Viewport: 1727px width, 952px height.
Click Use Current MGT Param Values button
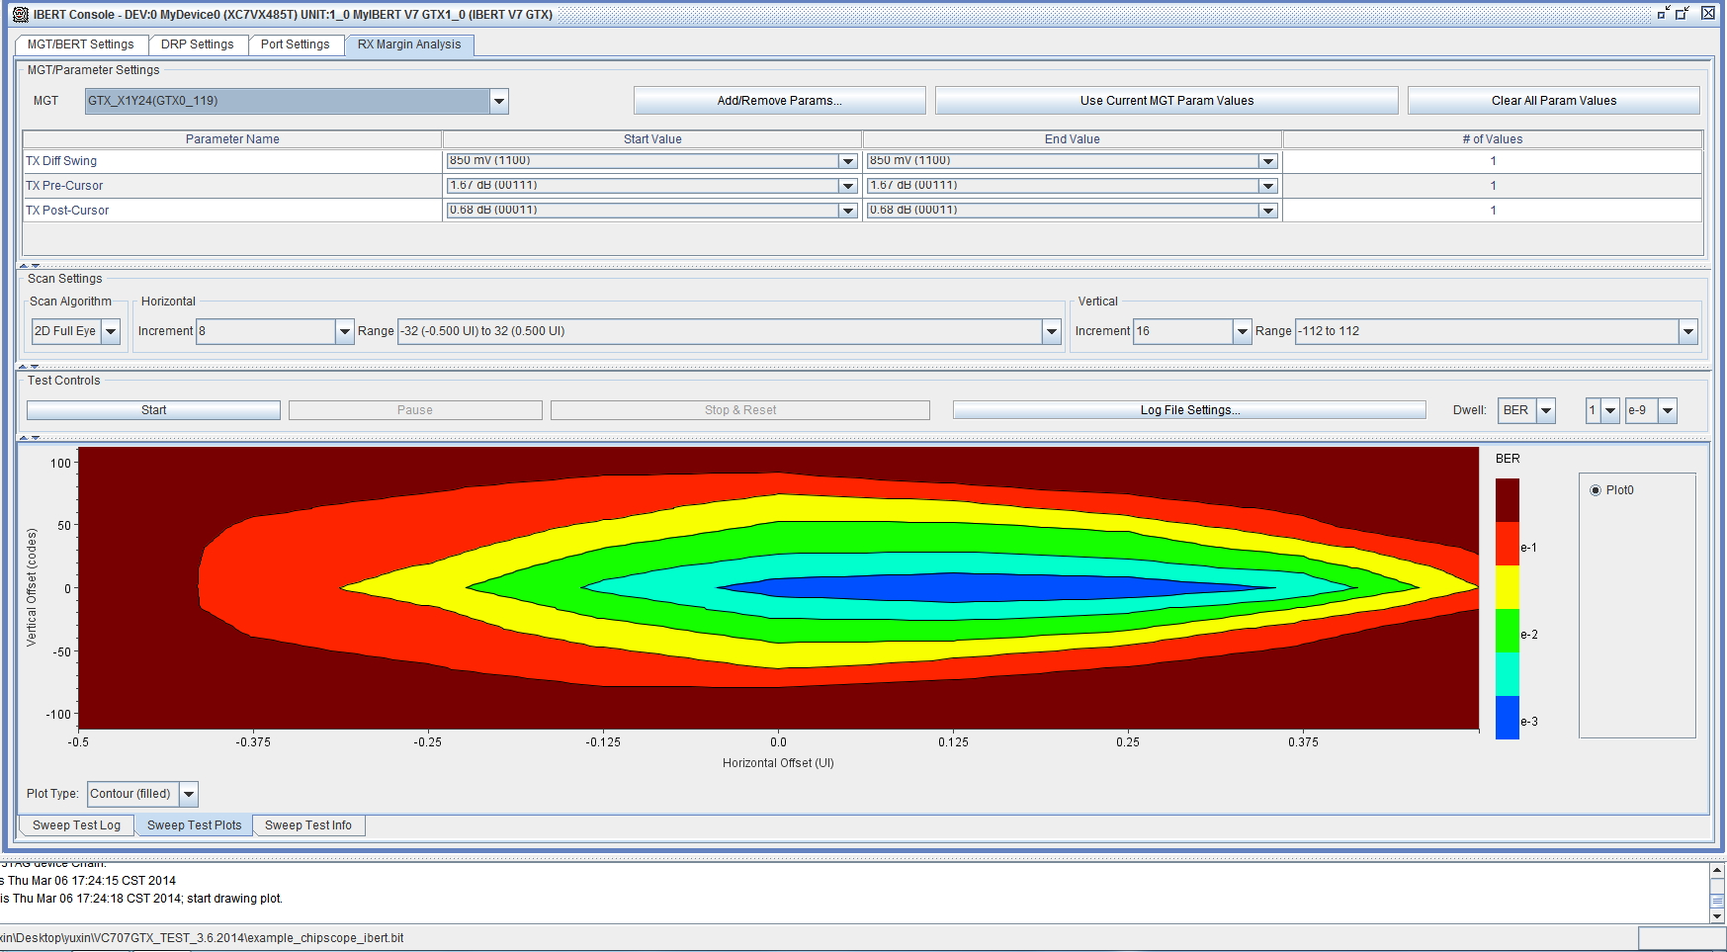pyautogui.click(x=1166, y=101)
